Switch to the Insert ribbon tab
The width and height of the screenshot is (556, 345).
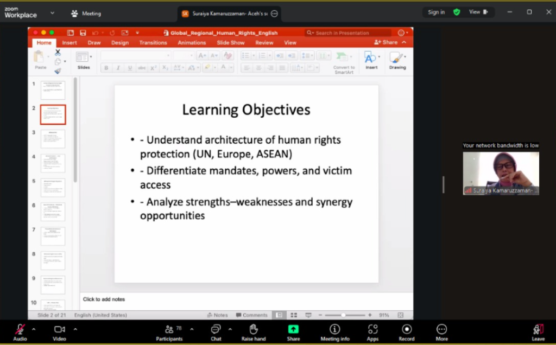pyautogui.click(x=69, y=42)
